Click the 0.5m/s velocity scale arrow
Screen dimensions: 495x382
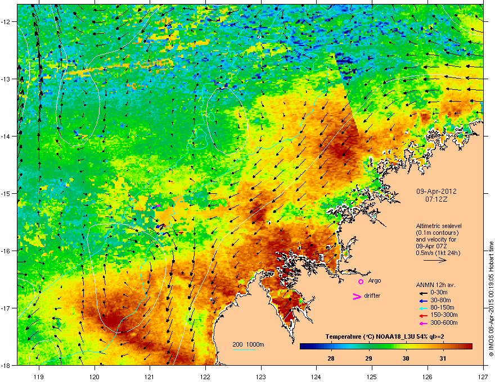(435, 260)
